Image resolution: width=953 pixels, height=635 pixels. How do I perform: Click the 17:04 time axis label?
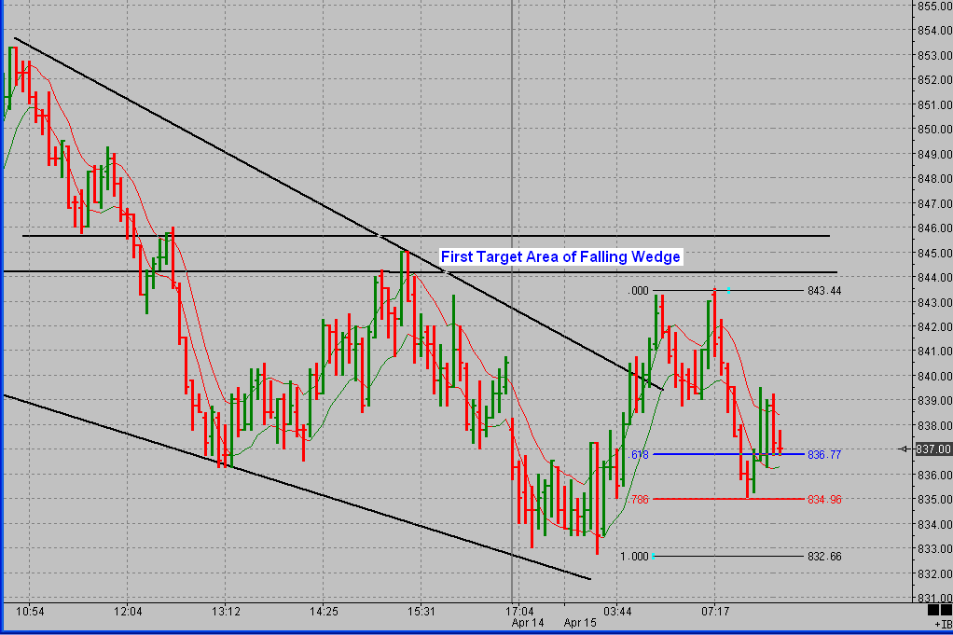519,612
